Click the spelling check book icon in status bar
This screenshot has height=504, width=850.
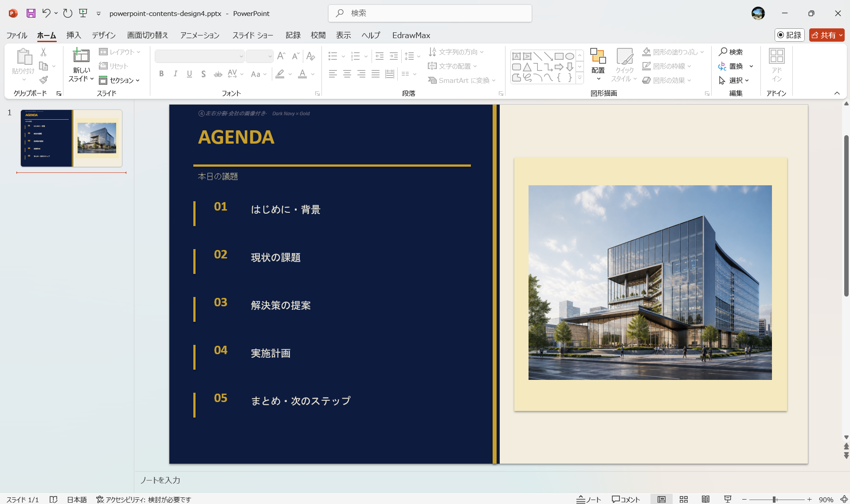(53, 500)
